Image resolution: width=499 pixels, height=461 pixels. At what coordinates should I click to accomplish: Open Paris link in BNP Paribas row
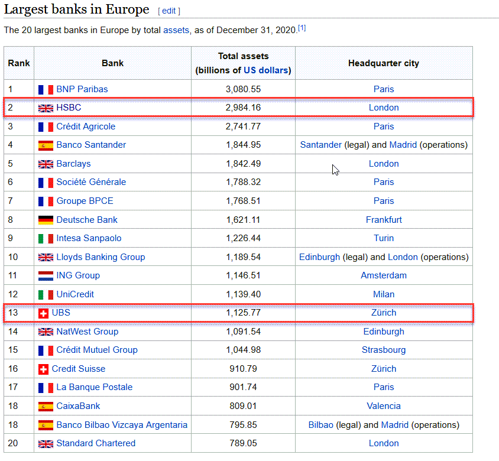(x=384, y=89)
